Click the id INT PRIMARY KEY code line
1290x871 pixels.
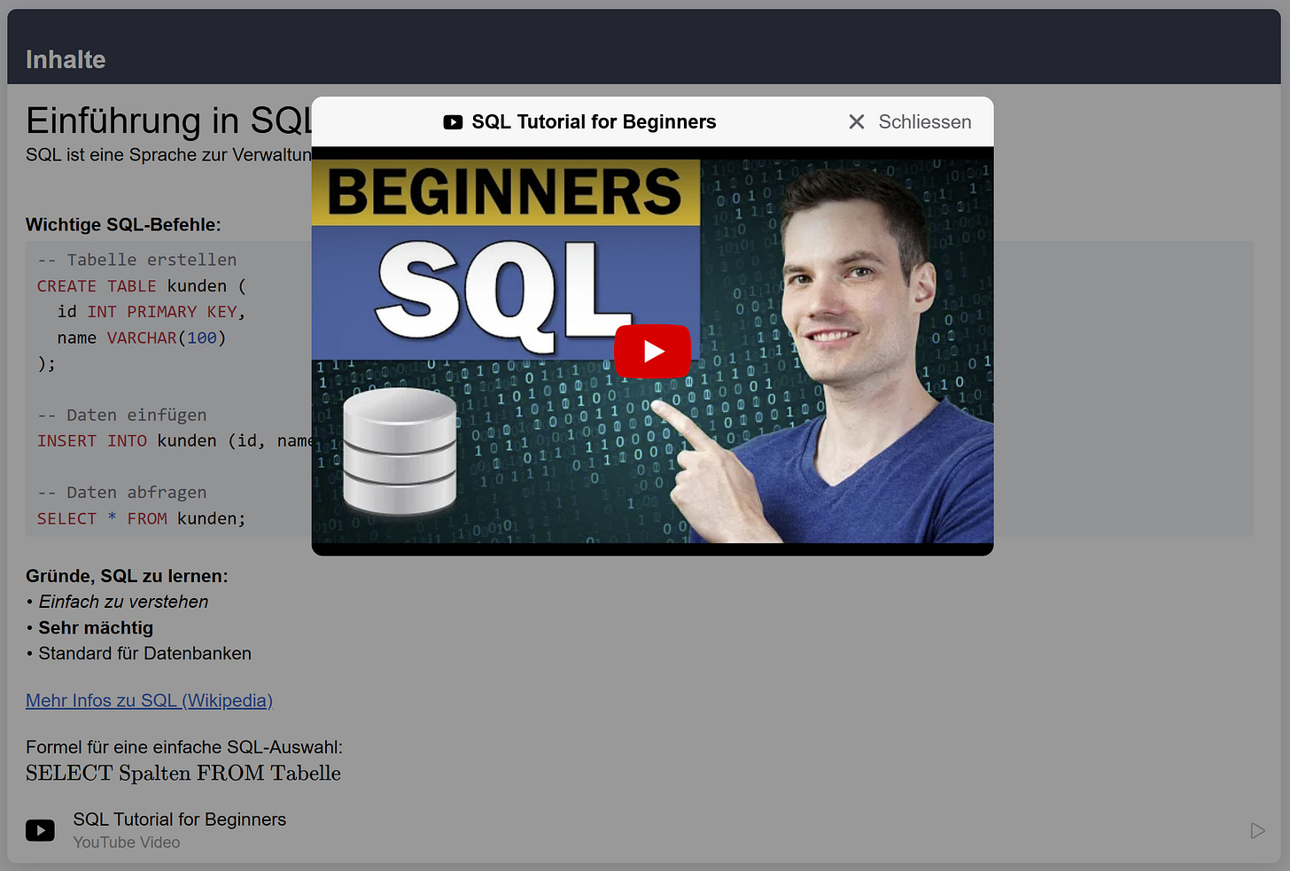(x=152, y=312)
